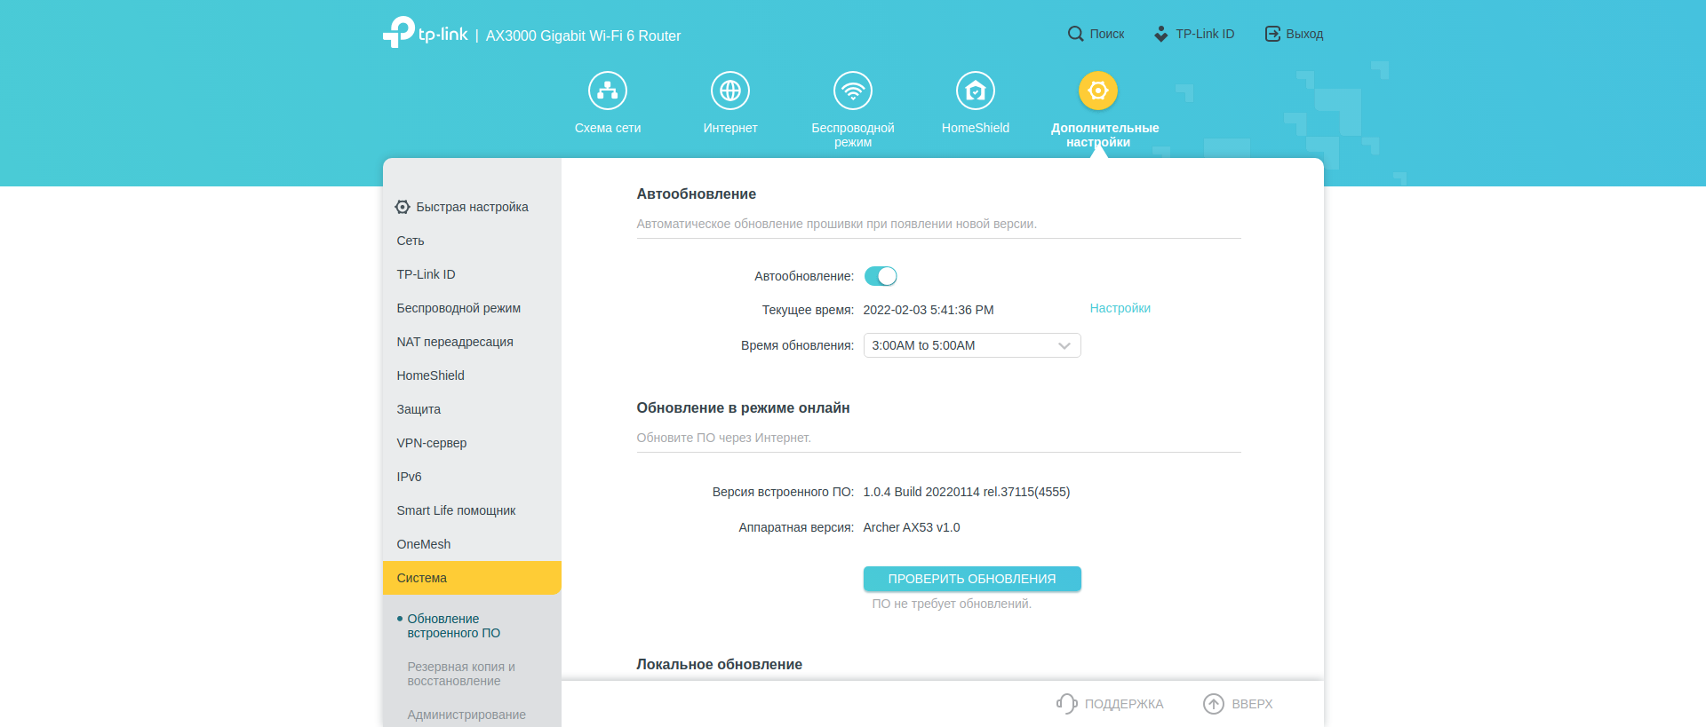Click the TP-Link ID header label

point(1205,34)
